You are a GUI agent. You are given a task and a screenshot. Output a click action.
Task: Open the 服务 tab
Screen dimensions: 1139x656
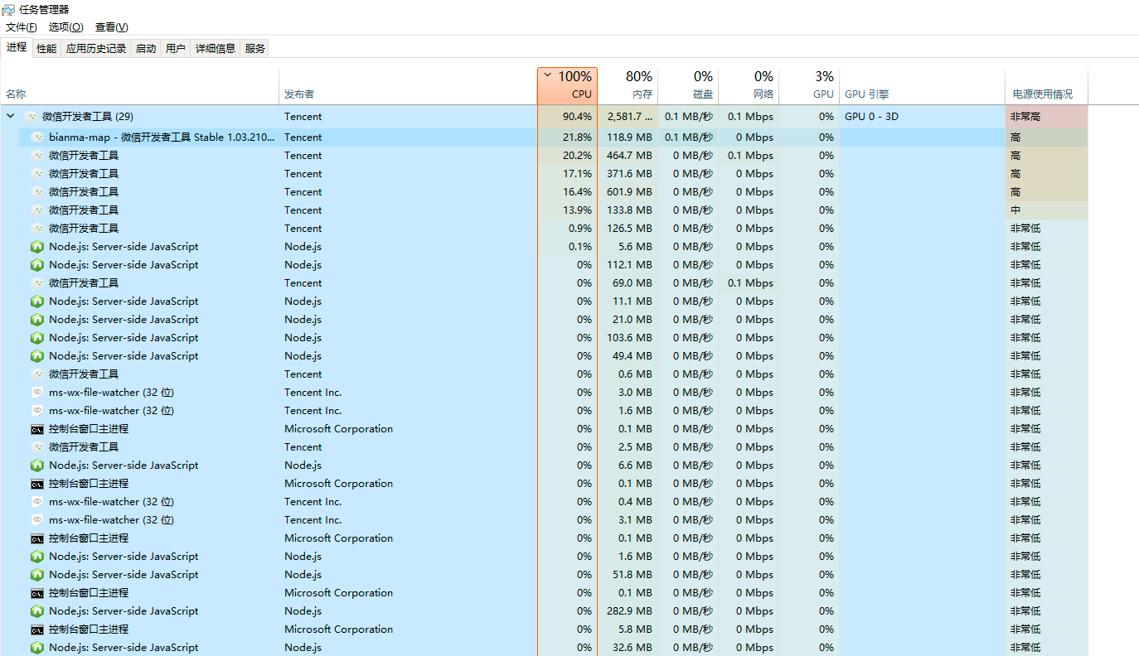pos(255,49)
